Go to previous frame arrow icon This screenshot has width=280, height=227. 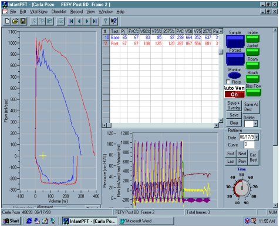[x=79, y=21]
